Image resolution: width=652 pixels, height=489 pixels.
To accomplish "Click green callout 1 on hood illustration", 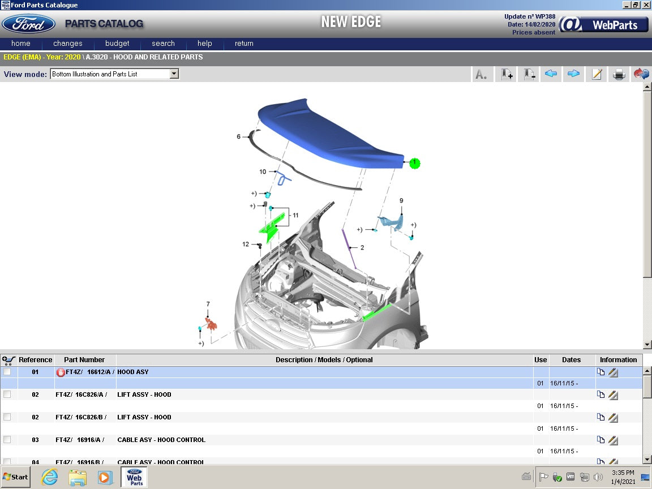I will click(414, 164).
